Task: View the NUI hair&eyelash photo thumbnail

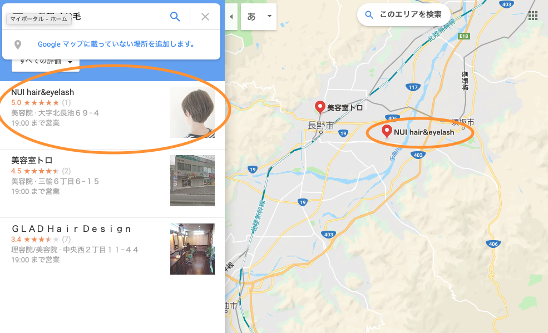Action: pyautogui.click(x=192, y=112)
